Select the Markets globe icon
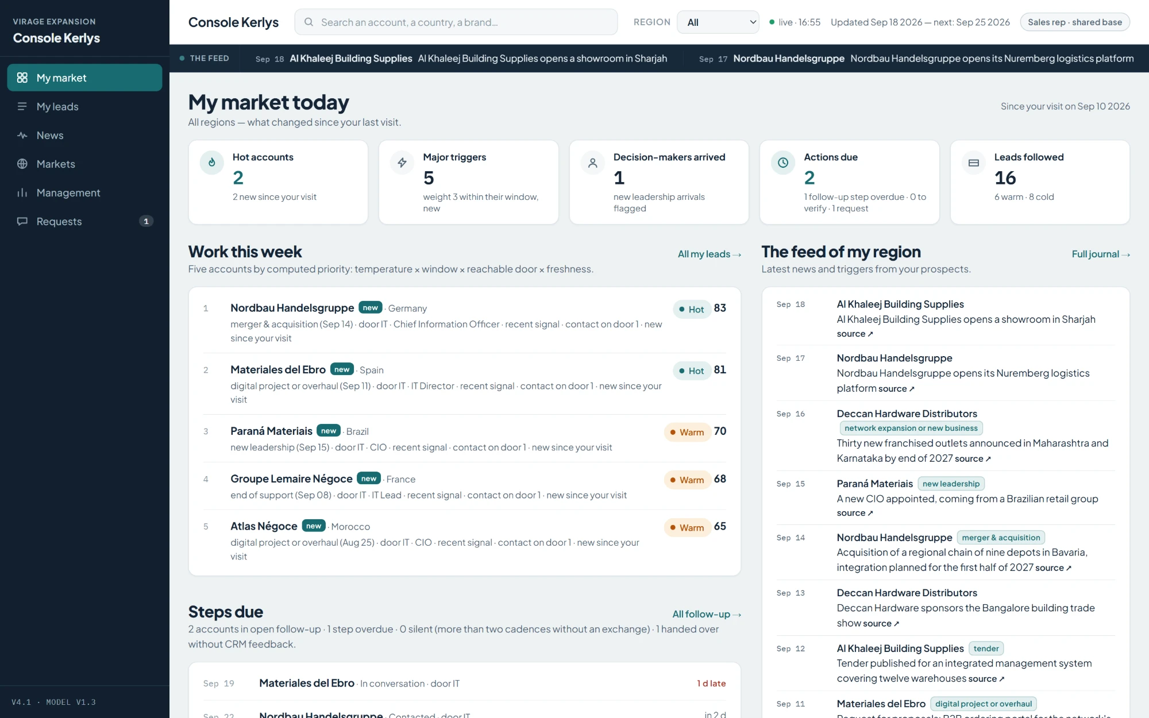Screen dimensions: 1149x718 (22, 164)
